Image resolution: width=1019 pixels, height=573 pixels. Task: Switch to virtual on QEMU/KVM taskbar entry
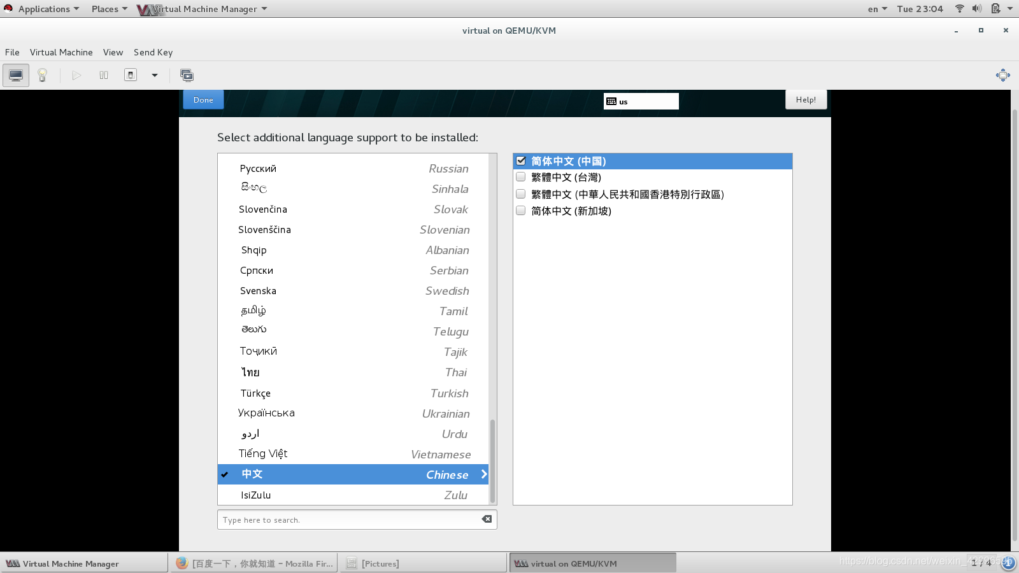coord(592,563)
